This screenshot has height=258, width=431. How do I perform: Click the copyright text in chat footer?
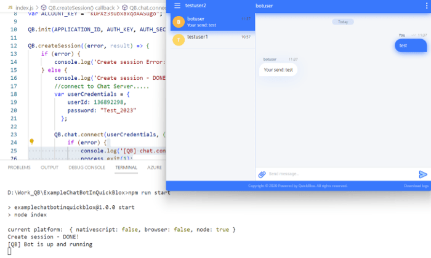tap(297, 186)
